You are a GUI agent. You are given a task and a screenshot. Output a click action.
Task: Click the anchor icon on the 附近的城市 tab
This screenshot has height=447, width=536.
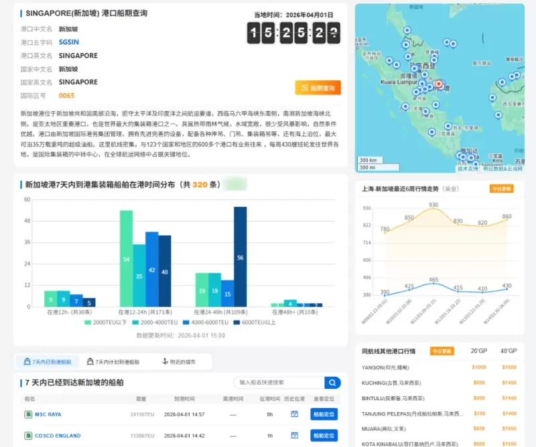[165, 361]
